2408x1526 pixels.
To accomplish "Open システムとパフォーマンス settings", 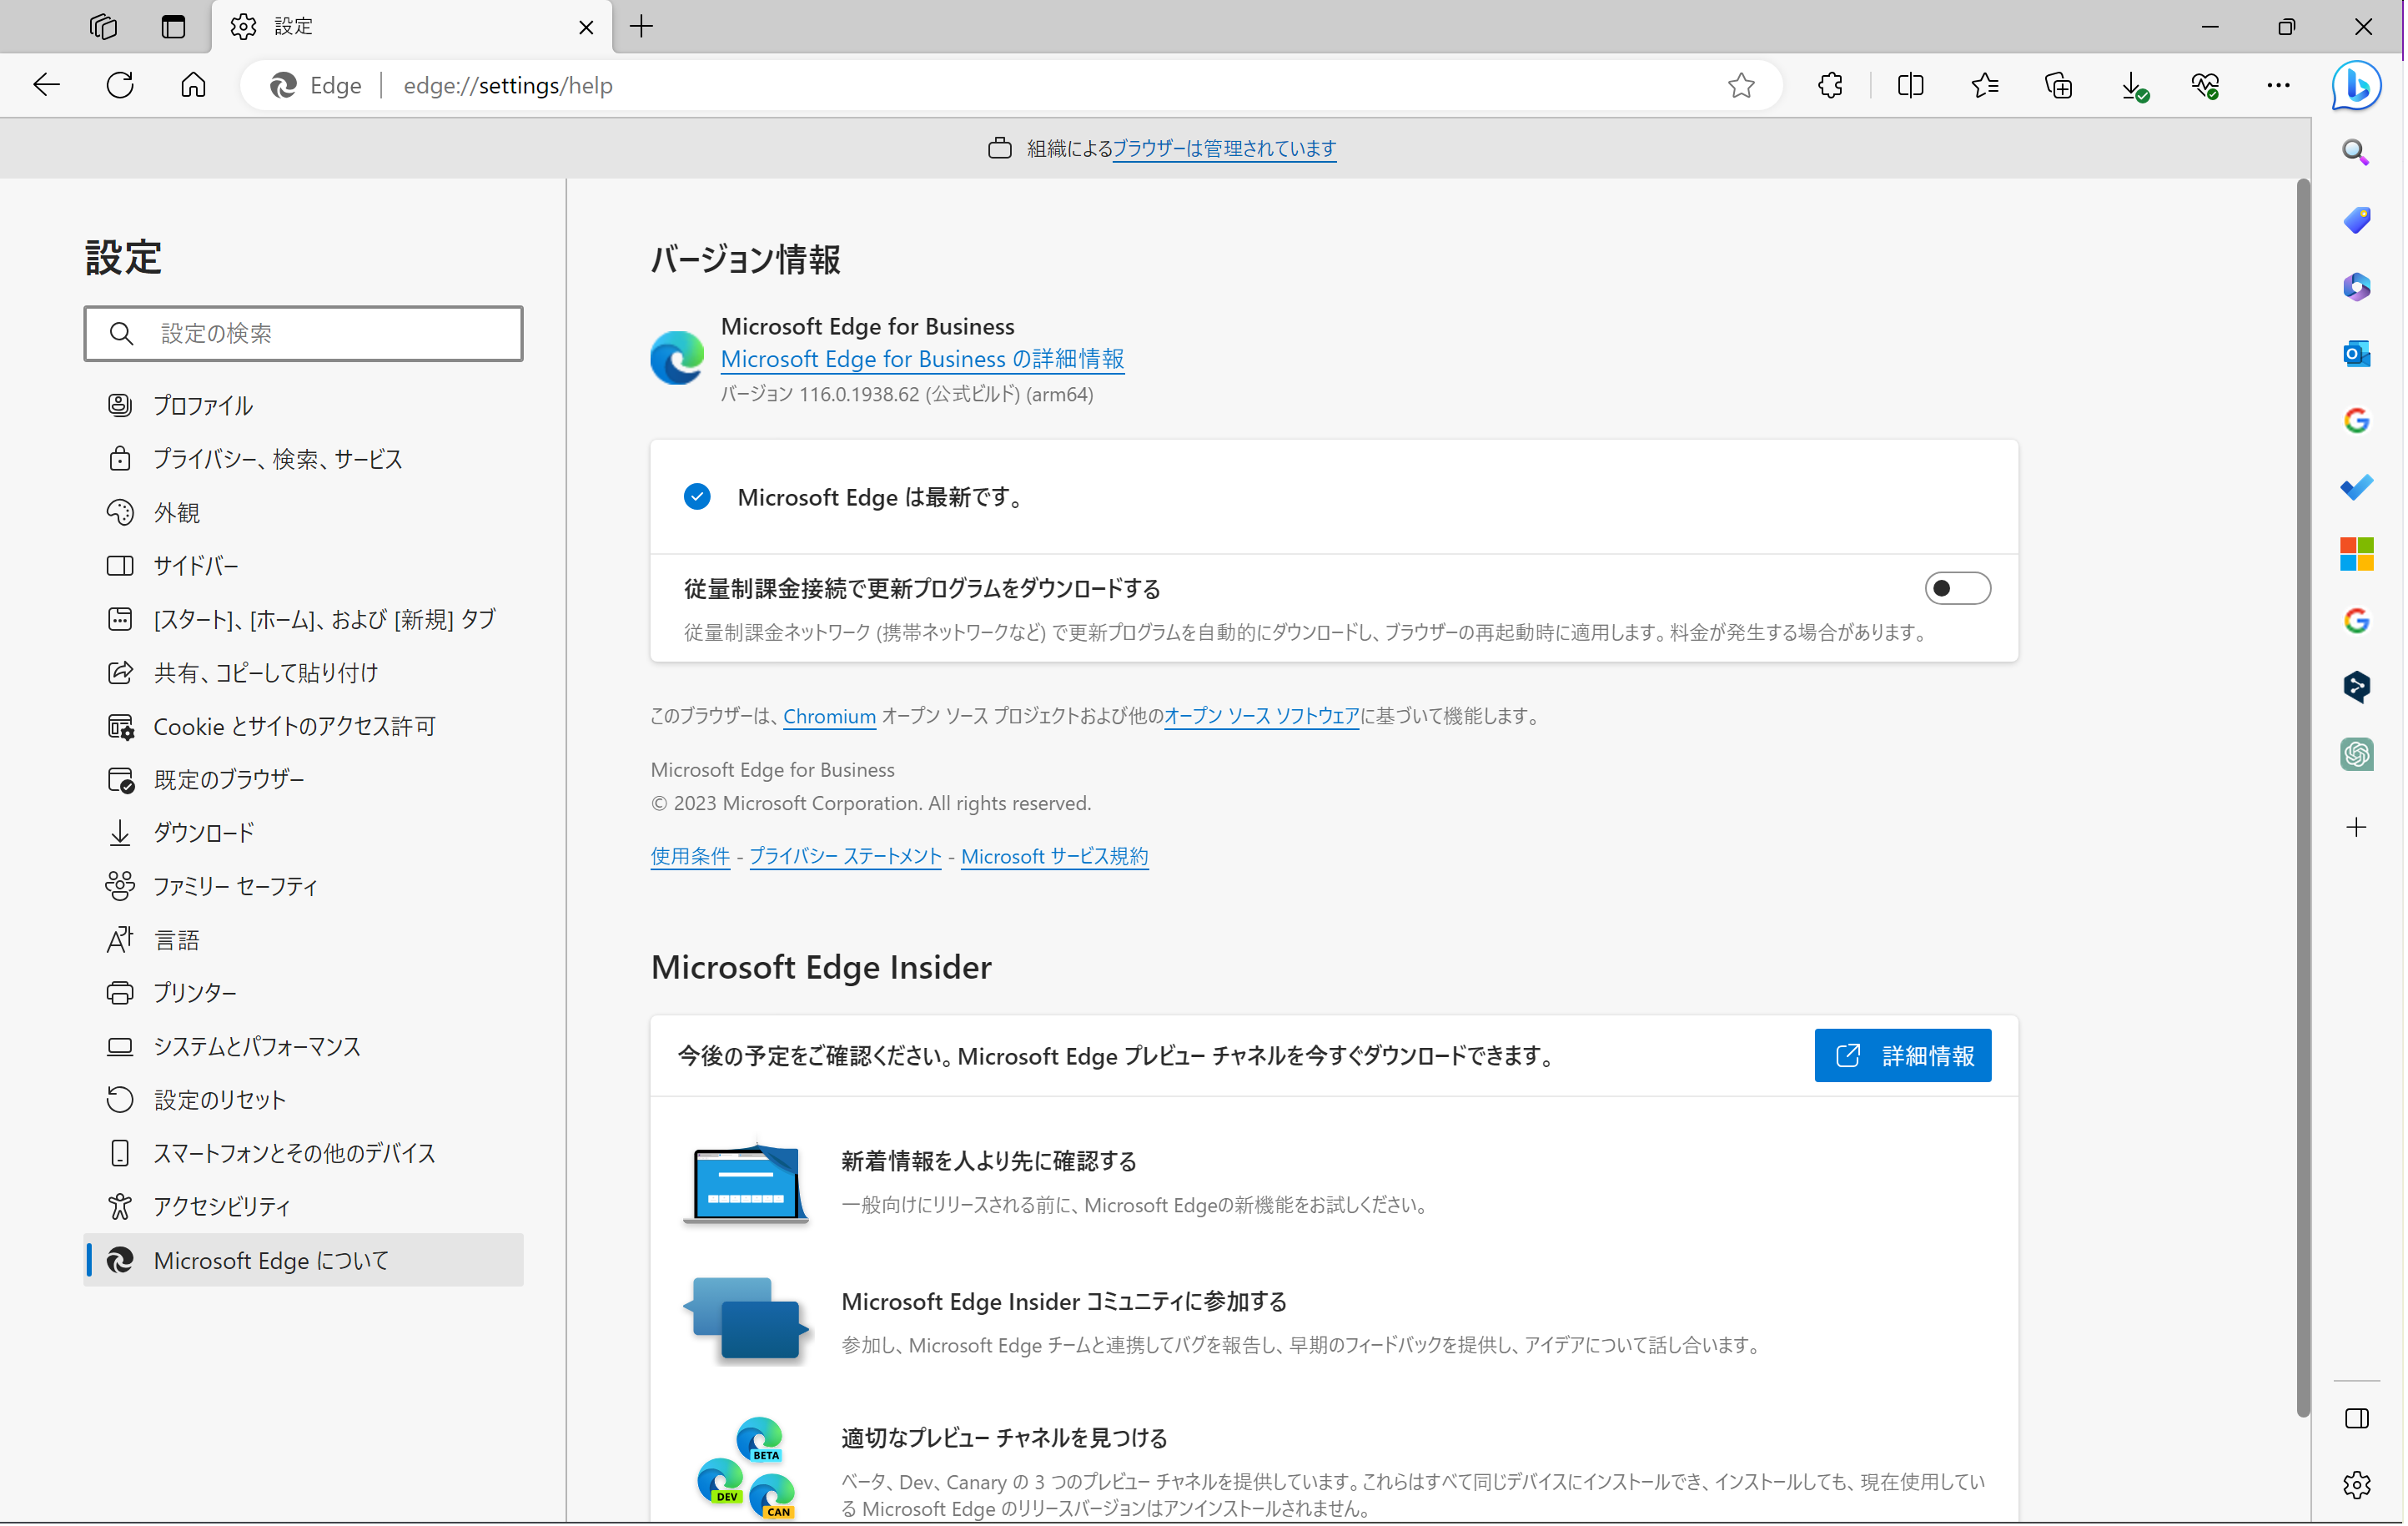I will (304, 1046).
